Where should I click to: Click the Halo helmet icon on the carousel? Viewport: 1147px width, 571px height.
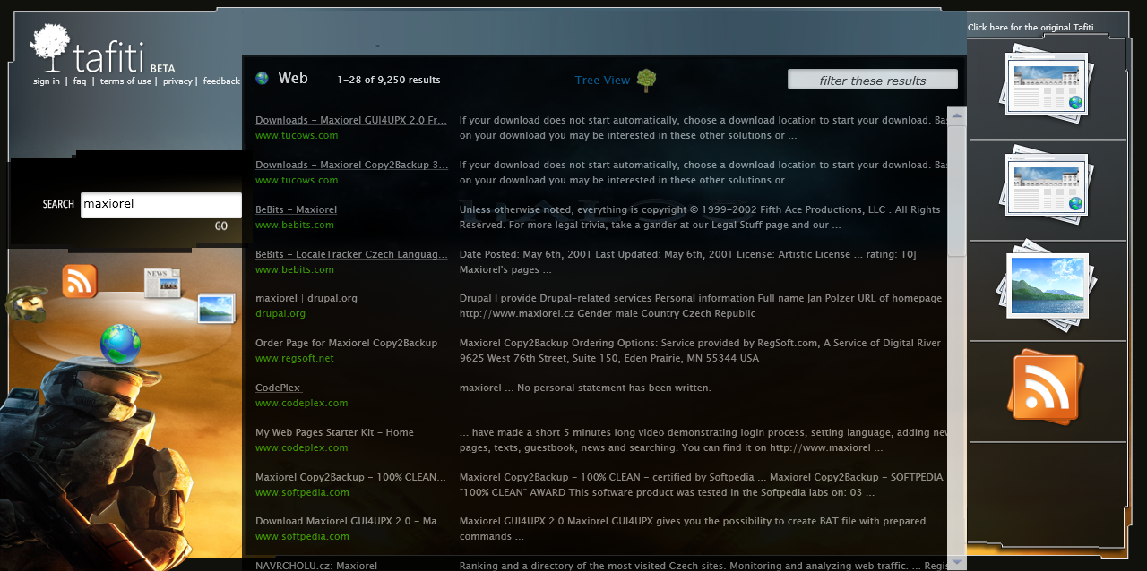point(25,304)
